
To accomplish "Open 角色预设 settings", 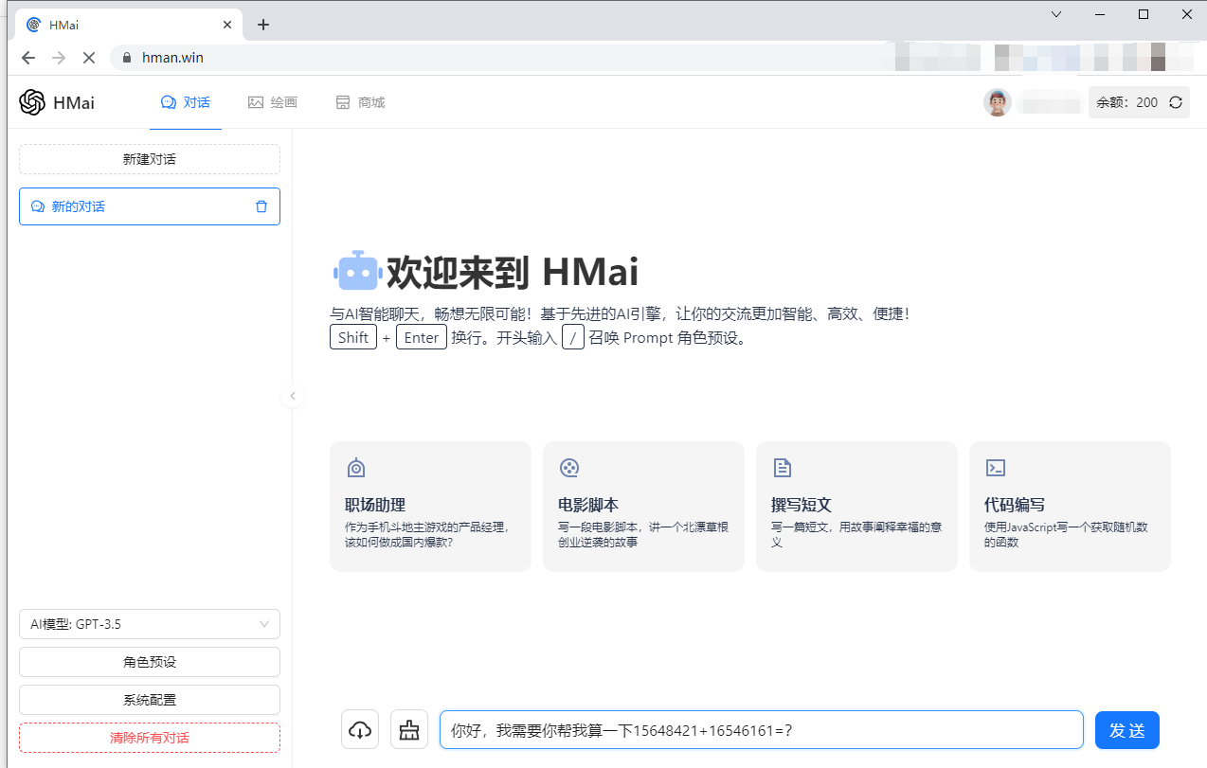I will click(x=149, y=661).
